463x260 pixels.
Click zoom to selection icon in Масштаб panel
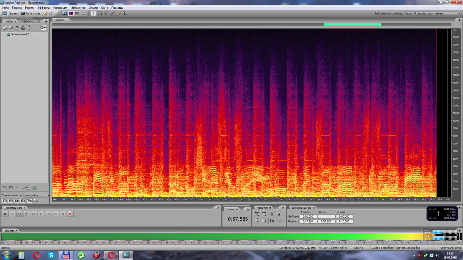279,214
